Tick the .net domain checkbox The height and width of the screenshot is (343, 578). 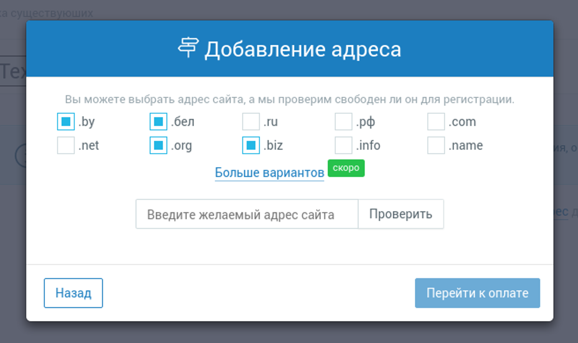point(66,146)
